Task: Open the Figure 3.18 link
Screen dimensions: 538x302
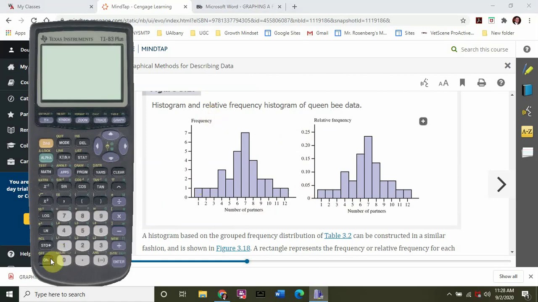Action: [233, 248]
